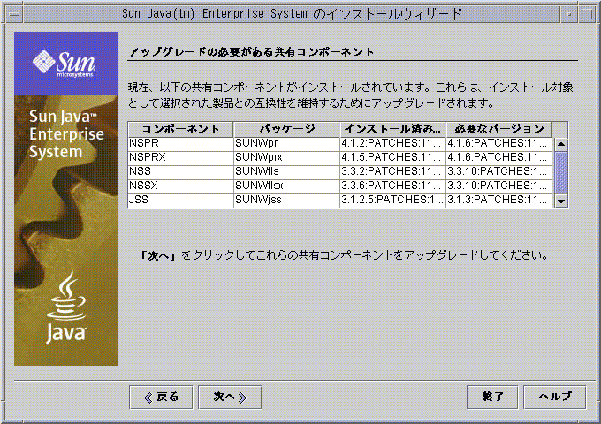
Task: Click required version 3.1.3:PATCHES cell
Action: point(498,201)
